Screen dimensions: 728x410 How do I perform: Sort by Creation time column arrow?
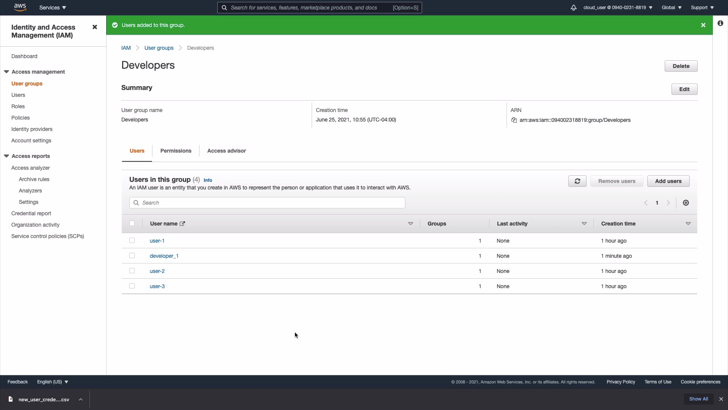(x=688, y=224)
